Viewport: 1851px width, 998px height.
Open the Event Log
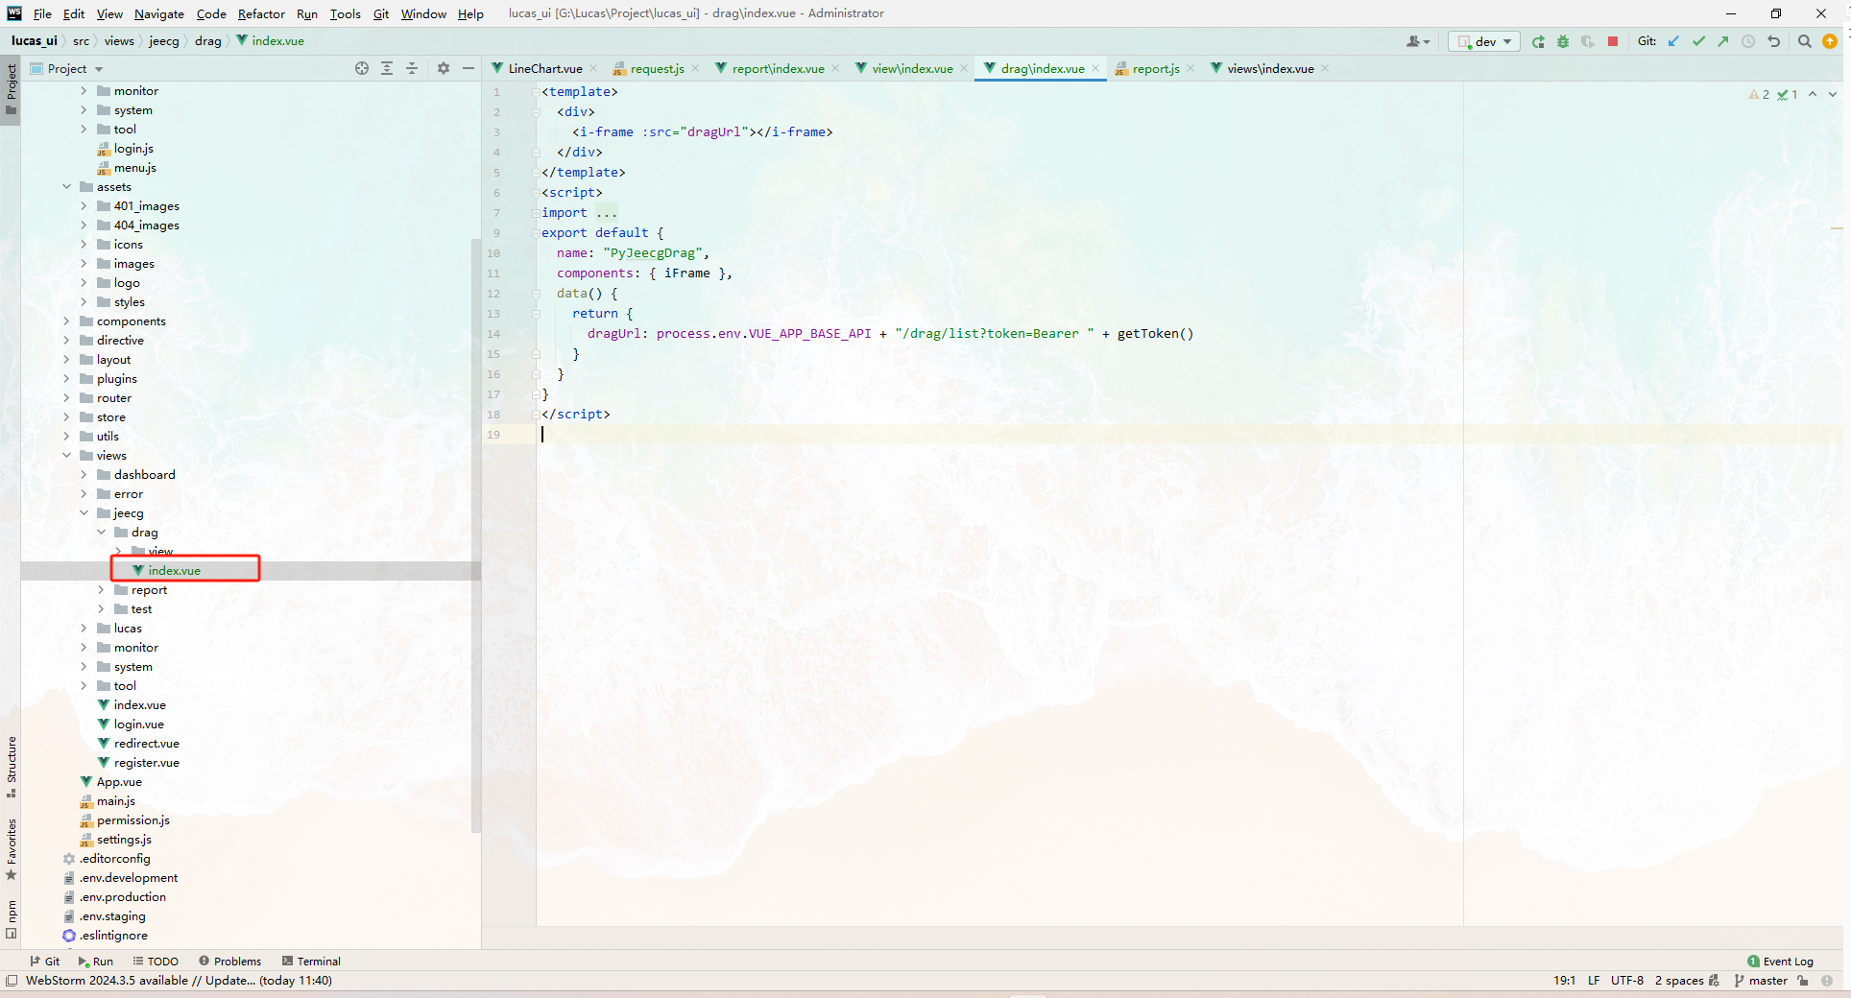1780,961
